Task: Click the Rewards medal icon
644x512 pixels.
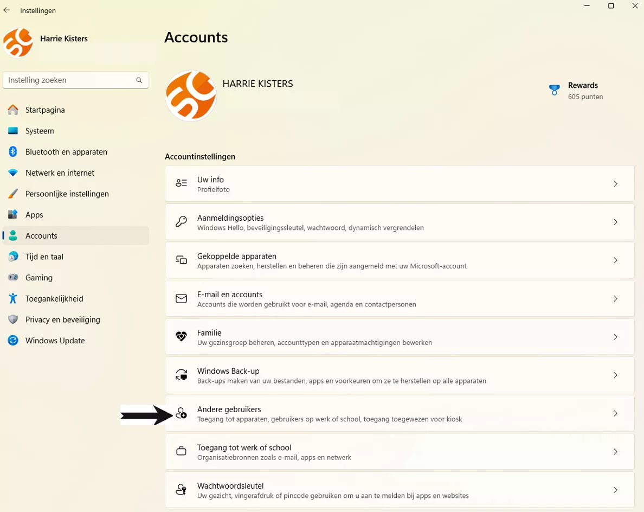Action: coord(554,89)
